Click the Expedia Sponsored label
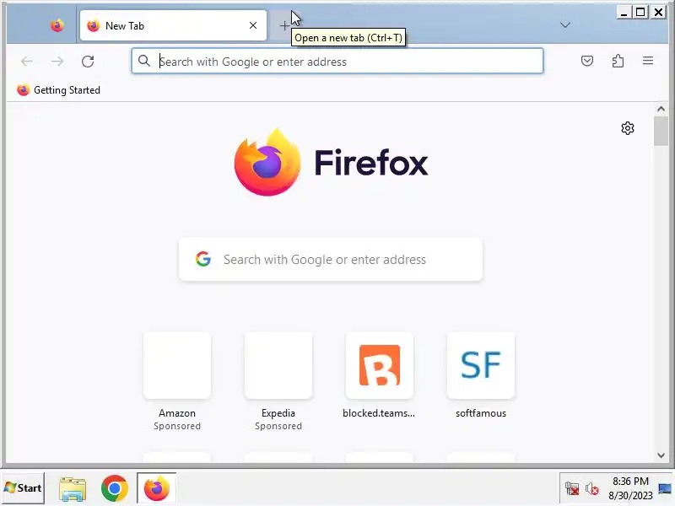The height and width of the screenshot is (506, 675). (x=278, y=426)
